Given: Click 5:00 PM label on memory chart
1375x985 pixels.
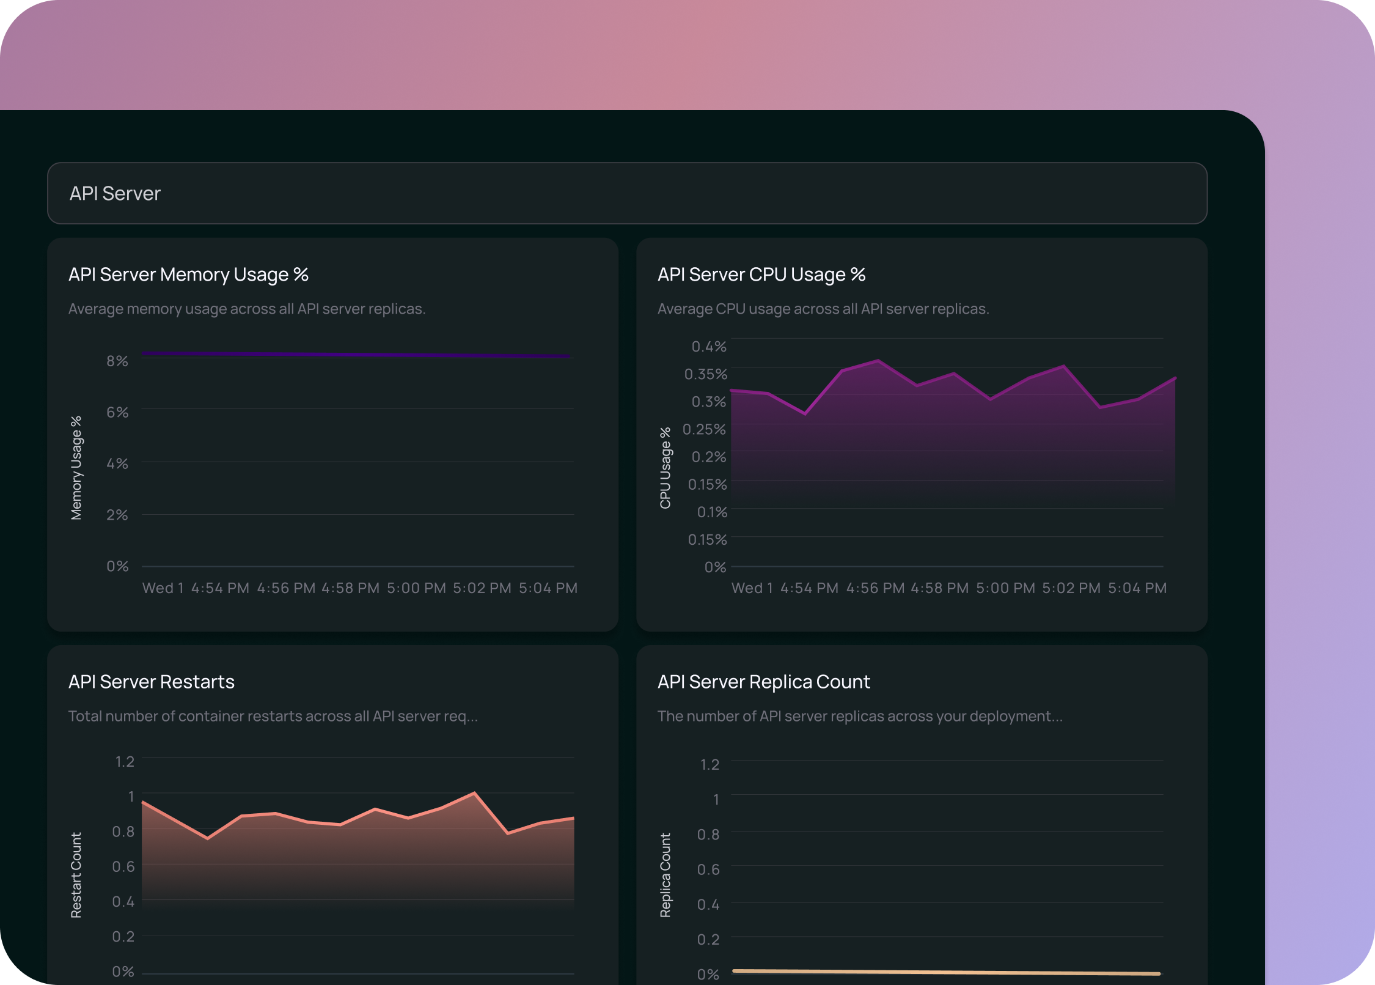Looking at the screenshot, I should pos(416,588).
